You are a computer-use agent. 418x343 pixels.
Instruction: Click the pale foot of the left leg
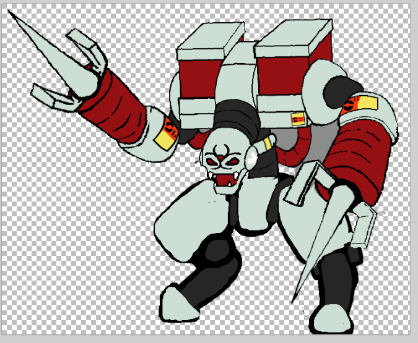click(x=179, y=303)
